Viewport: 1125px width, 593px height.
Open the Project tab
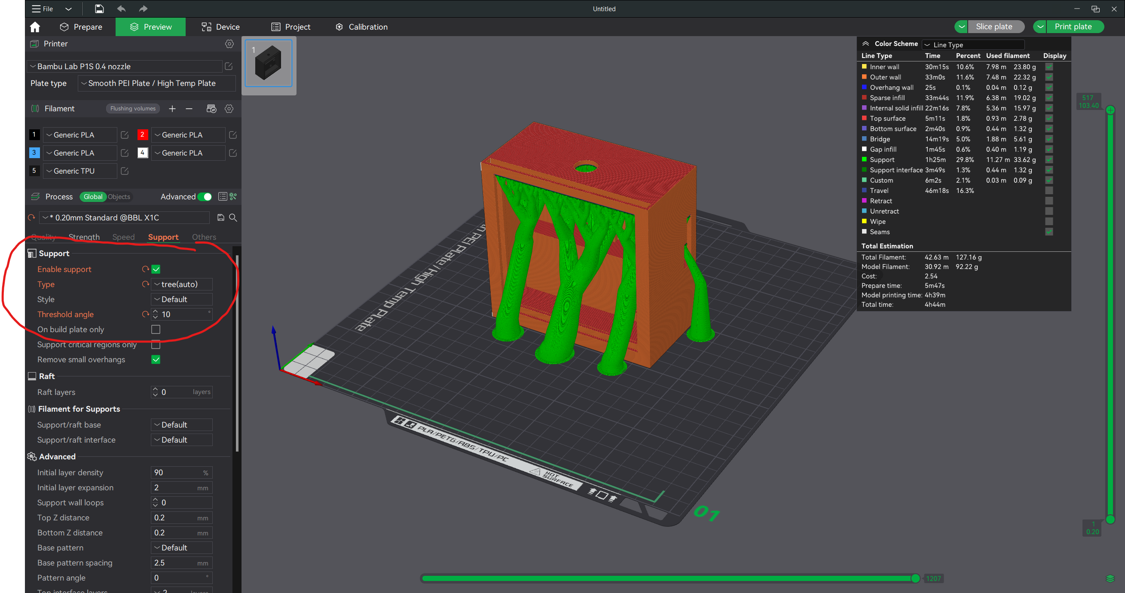tap(290, 27)
